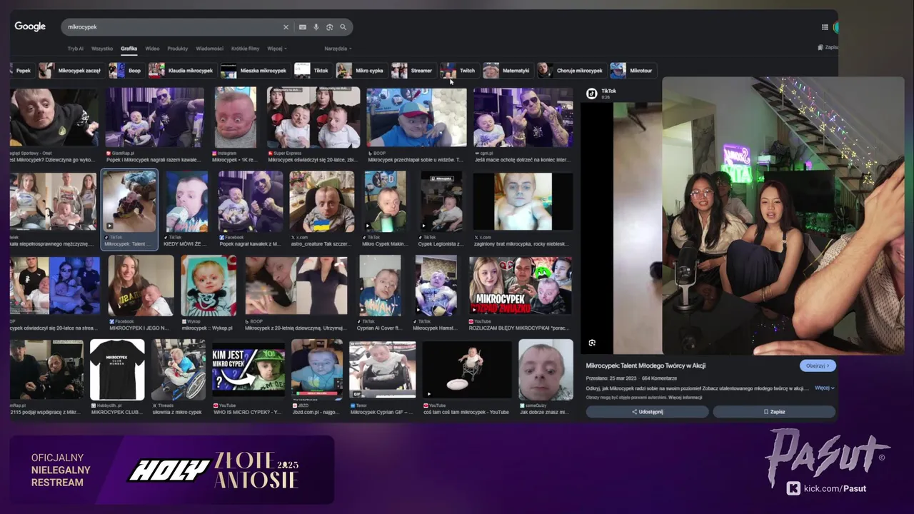914x514 pixels.
Task: Filter by the Choruje mikrocypek chip
Action: click(571, 71)
